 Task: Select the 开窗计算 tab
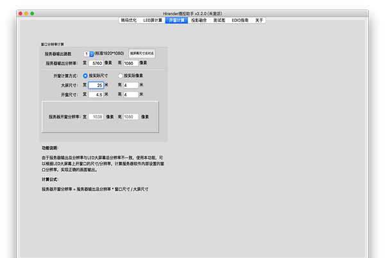click(x=176, y=21)
